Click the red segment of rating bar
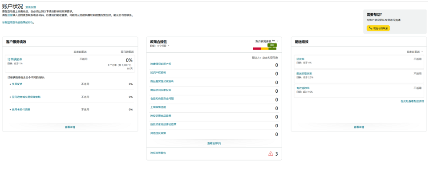The height and width of the screenshot is (177, 429). click(257, 48)
